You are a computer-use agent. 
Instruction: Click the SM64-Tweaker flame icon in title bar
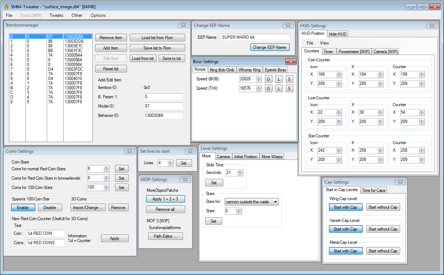click(6, 7)
